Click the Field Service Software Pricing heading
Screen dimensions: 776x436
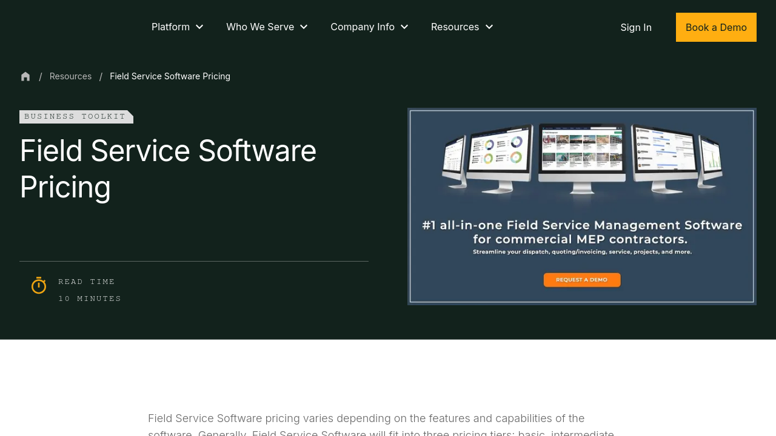point(168,168)
